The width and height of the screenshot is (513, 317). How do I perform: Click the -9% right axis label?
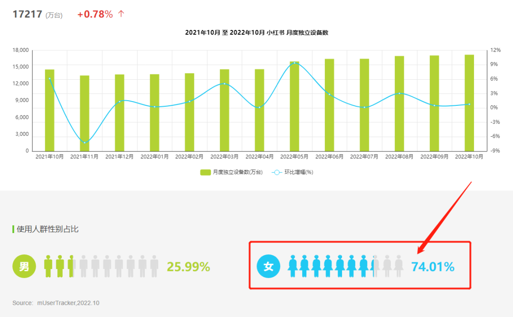(495, 150)
